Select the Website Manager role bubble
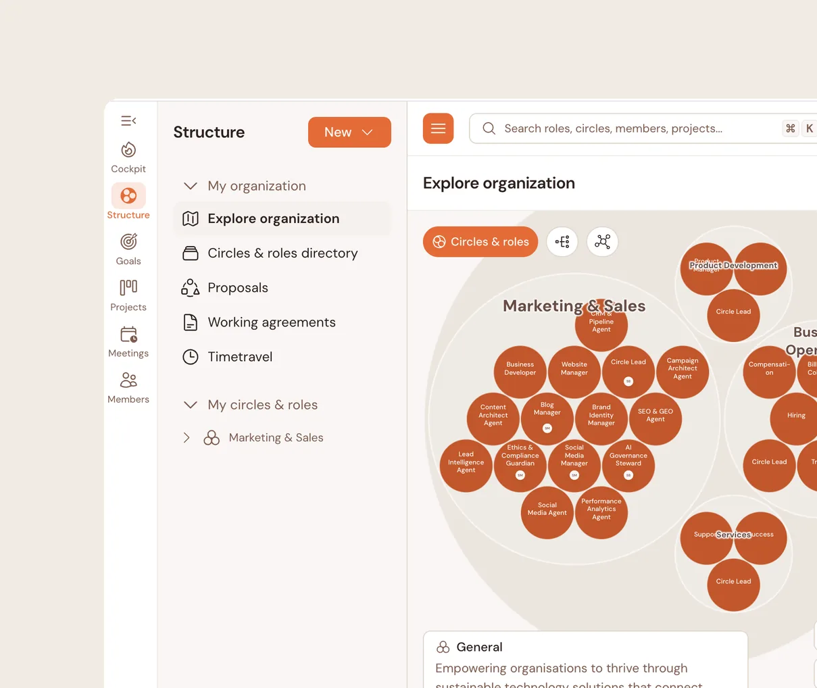817x688 pixels. [574, 372]
